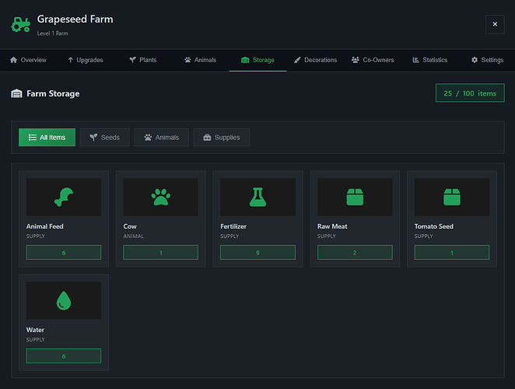Click the Cow item name

click(130, 226)
